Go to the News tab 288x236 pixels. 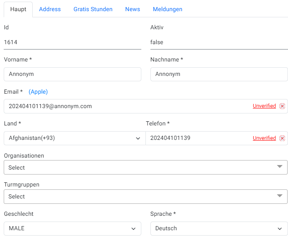pyautogui.click(x=133, y=9)
